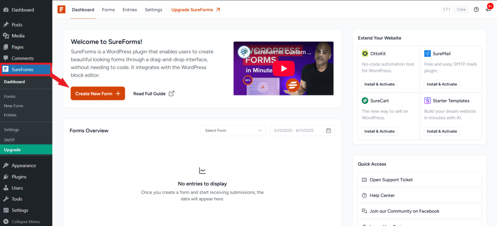Image resolution: width=497 pixels, height=226 pixels.
Task: Click Join our Community on Facebook
Action: click(419, 211)
